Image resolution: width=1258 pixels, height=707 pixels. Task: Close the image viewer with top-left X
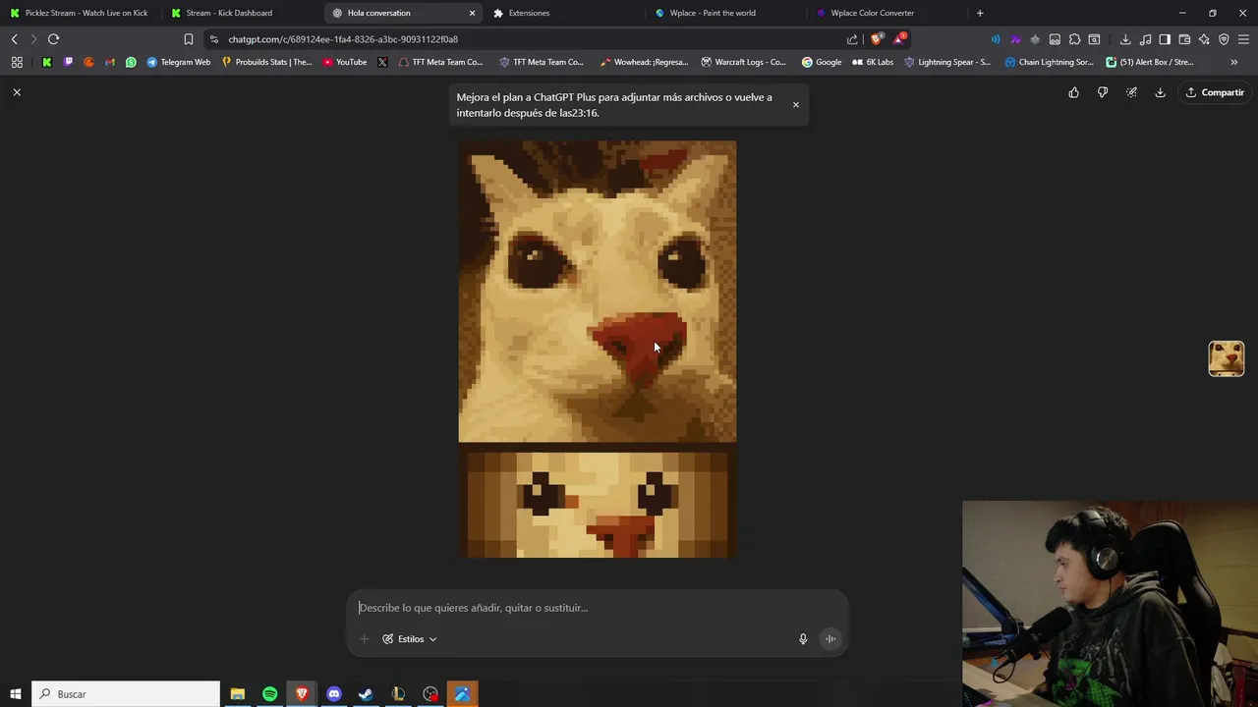(17, 91)
